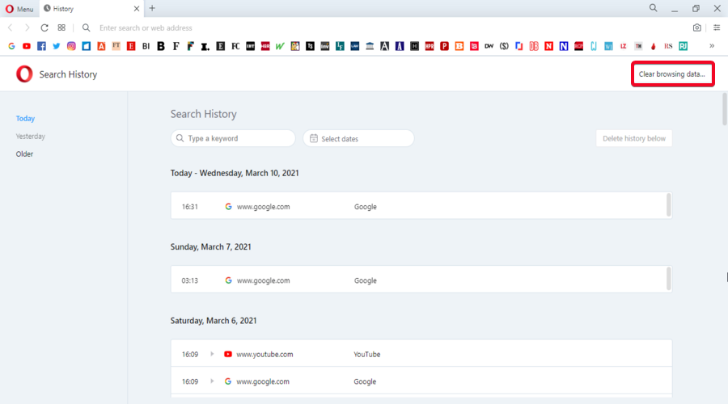728x404 pixels.
Task: Expand the 16:09 google.com history entry
Action: (x=213, y=381)
